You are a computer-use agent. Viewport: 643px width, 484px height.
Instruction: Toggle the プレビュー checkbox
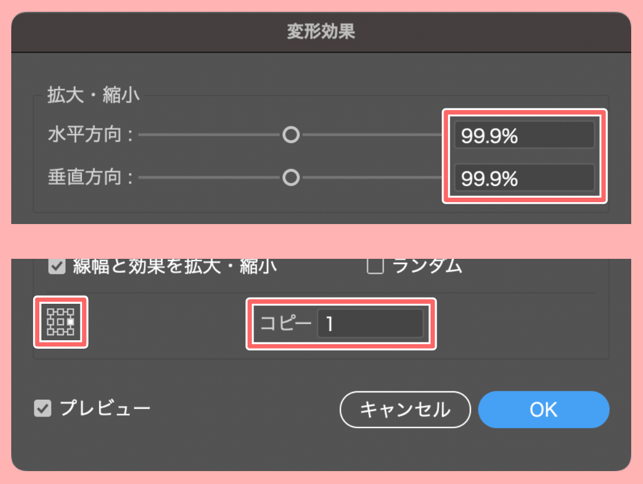coord(43,409)
